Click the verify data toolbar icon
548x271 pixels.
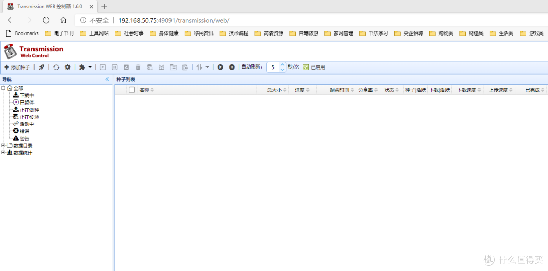(150, 67)
